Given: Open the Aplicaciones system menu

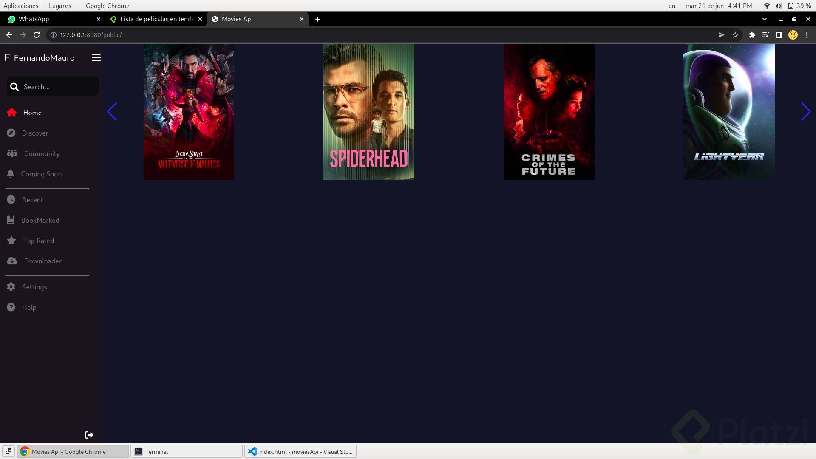Looking at the screenshot, I should pyautogui.click(x=21, y=6).
